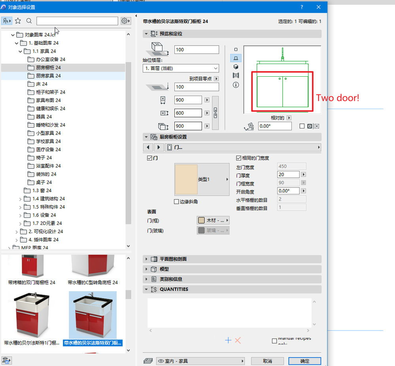The height and width of the screenshot is (366, 395).
Task: Confirm settings with the 确定 button
Action: [304, 361]
